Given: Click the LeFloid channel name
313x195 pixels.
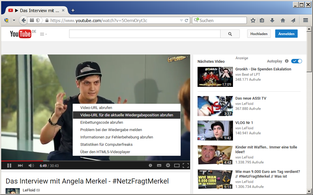Looking at the screenshot, I should click(29, 190).
